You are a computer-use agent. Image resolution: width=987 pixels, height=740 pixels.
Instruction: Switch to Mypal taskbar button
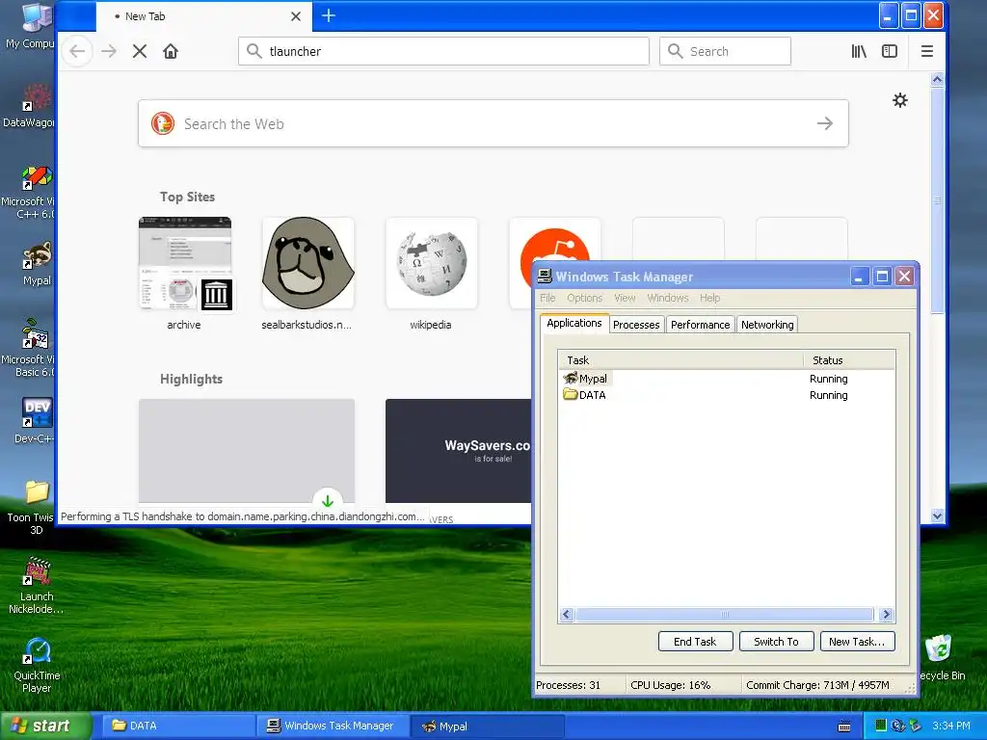(x=488, y=727)
